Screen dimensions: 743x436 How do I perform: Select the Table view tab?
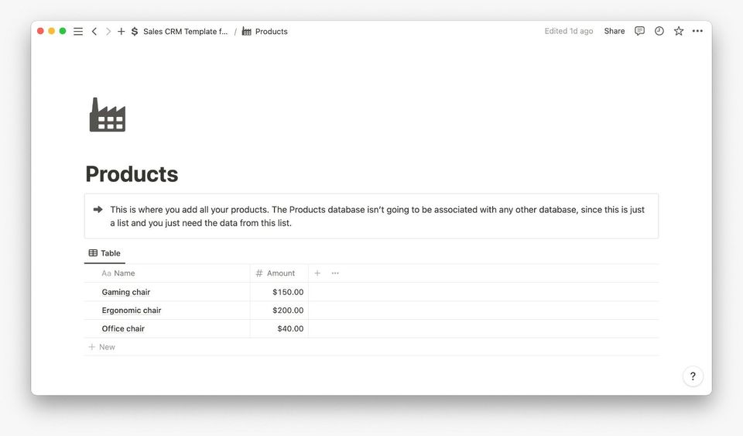point(104,253)
